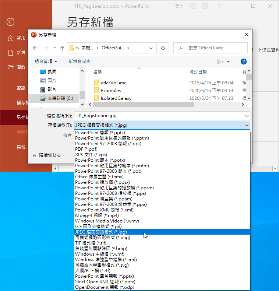Click the horizontal scrollbar of file list

coord(144,105)
